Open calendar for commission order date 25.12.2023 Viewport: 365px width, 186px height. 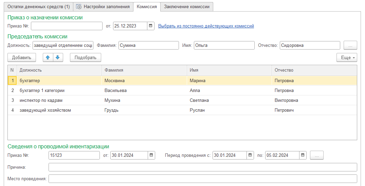151,26
